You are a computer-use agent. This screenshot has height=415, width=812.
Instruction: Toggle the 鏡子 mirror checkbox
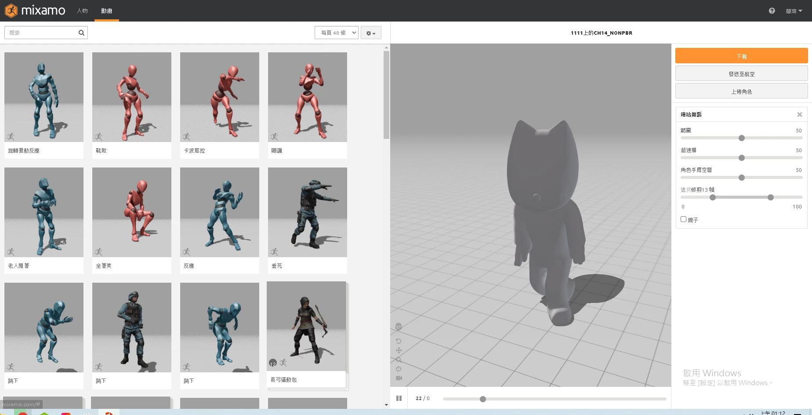pyautogui.click(x=683, y=219)
